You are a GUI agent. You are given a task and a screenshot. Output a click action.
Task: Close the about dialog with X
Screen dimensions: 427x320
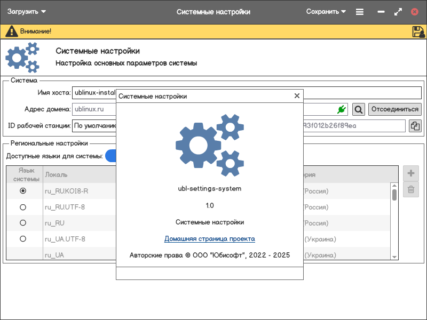pyautogui.click(x=297, y=96)
